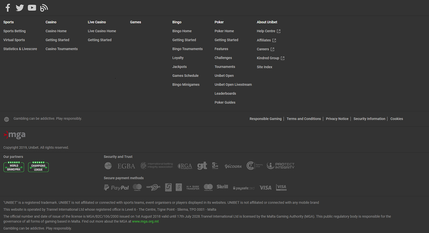This screenshot has height=233, width=429.
Task: Open the Casino section heading
Action: coord(51,22)
